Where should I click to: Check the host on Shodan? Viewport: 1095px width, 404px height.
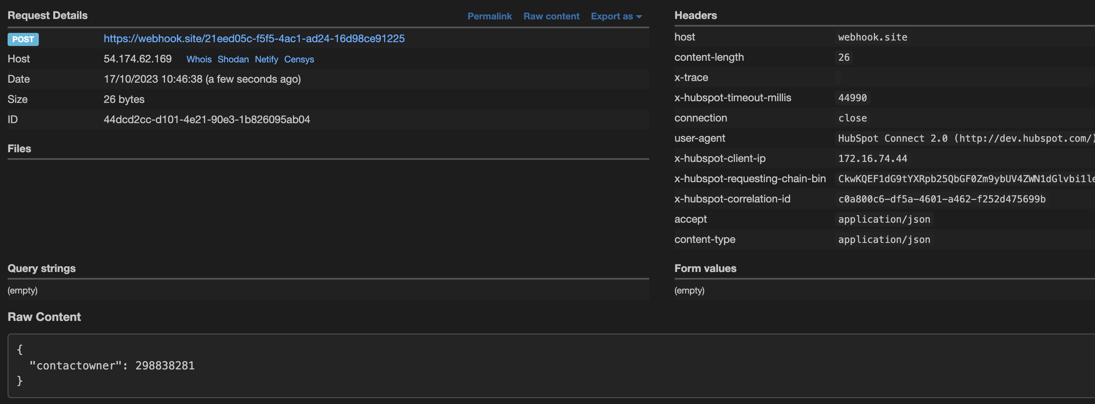[233, 59]
